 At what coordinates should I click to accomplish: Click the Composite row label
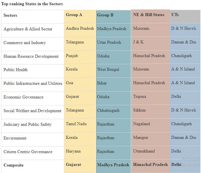[x=13, y=165]
